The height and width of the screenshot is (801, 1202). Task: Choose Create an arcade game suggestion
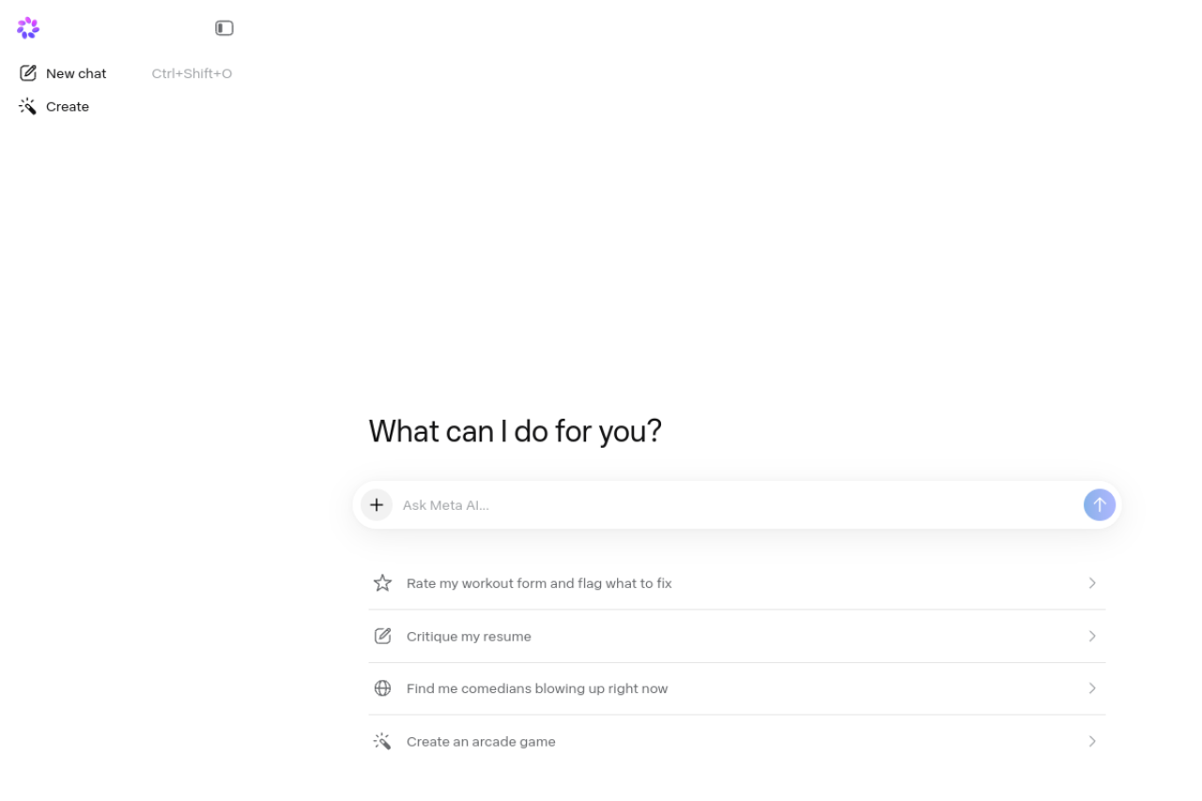[x=481, y=742]
